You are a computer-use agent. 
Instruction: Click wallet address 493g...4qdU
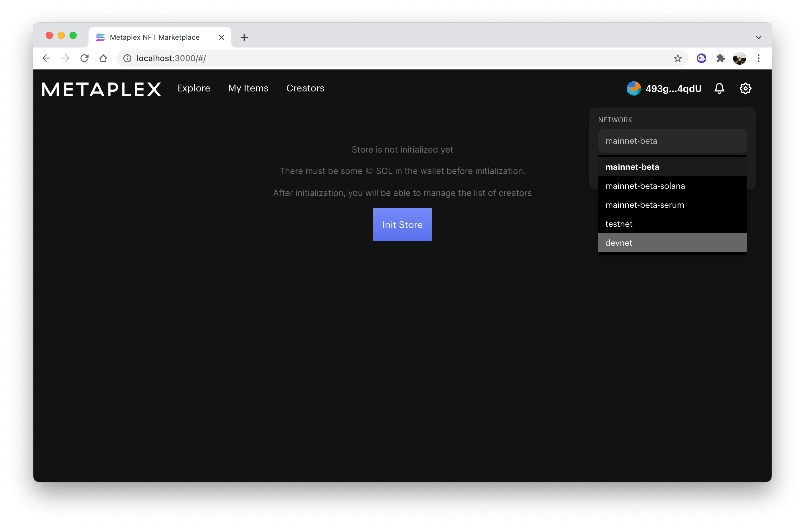tap(673, 88)
